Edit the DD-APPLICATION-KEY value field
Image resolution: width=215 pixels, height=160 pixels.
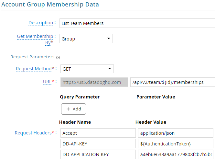coord(176,154)
